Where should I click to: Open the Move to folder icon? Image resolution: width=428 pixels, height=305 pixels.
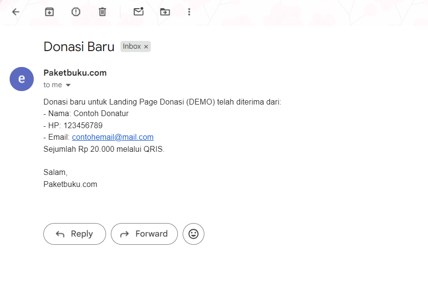165,12
